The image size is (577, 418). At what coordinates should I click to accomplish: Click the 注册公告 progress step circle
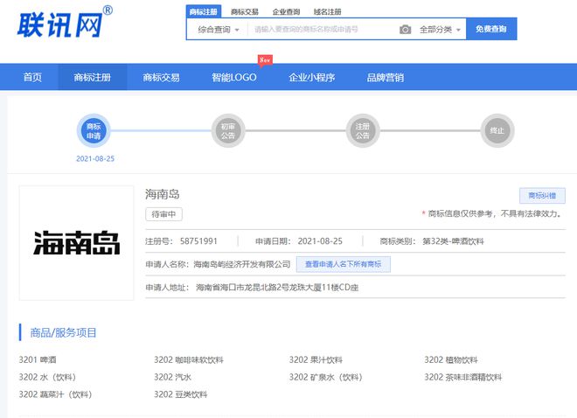tap(363, 131)
